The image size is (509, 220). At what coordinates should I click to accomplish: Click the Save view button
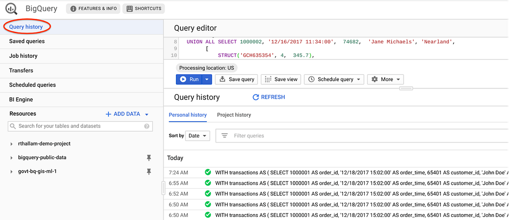click(x=281, y=79)
